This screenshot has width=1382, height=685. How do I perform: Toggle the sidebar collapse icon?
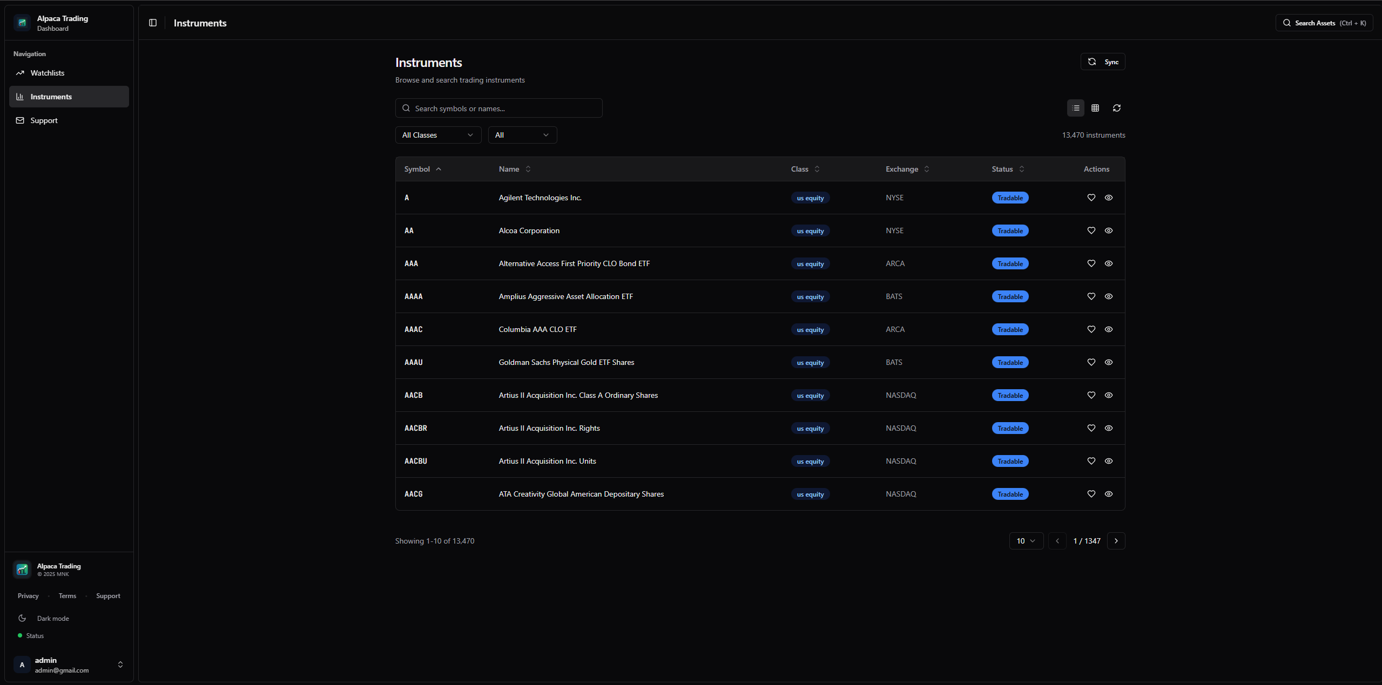[x=153, y=23]
